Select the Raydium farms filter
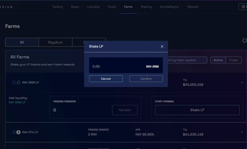Viewport: 247px width, 149px height. tap(55, 42)
